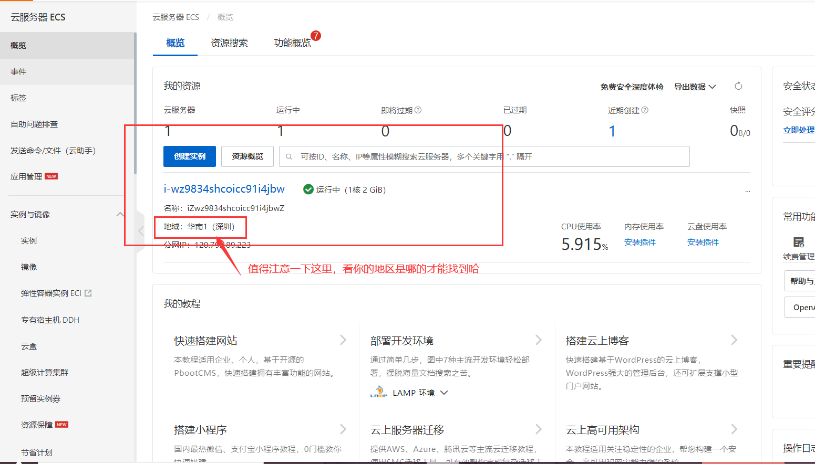Click the 近期创建 count 1
Viewport: 815px width, 464px height.
612,131
